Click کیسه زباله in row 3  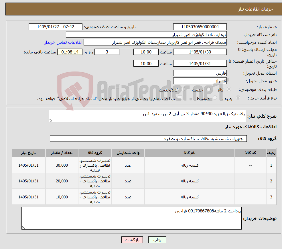(x=190, y=197)
